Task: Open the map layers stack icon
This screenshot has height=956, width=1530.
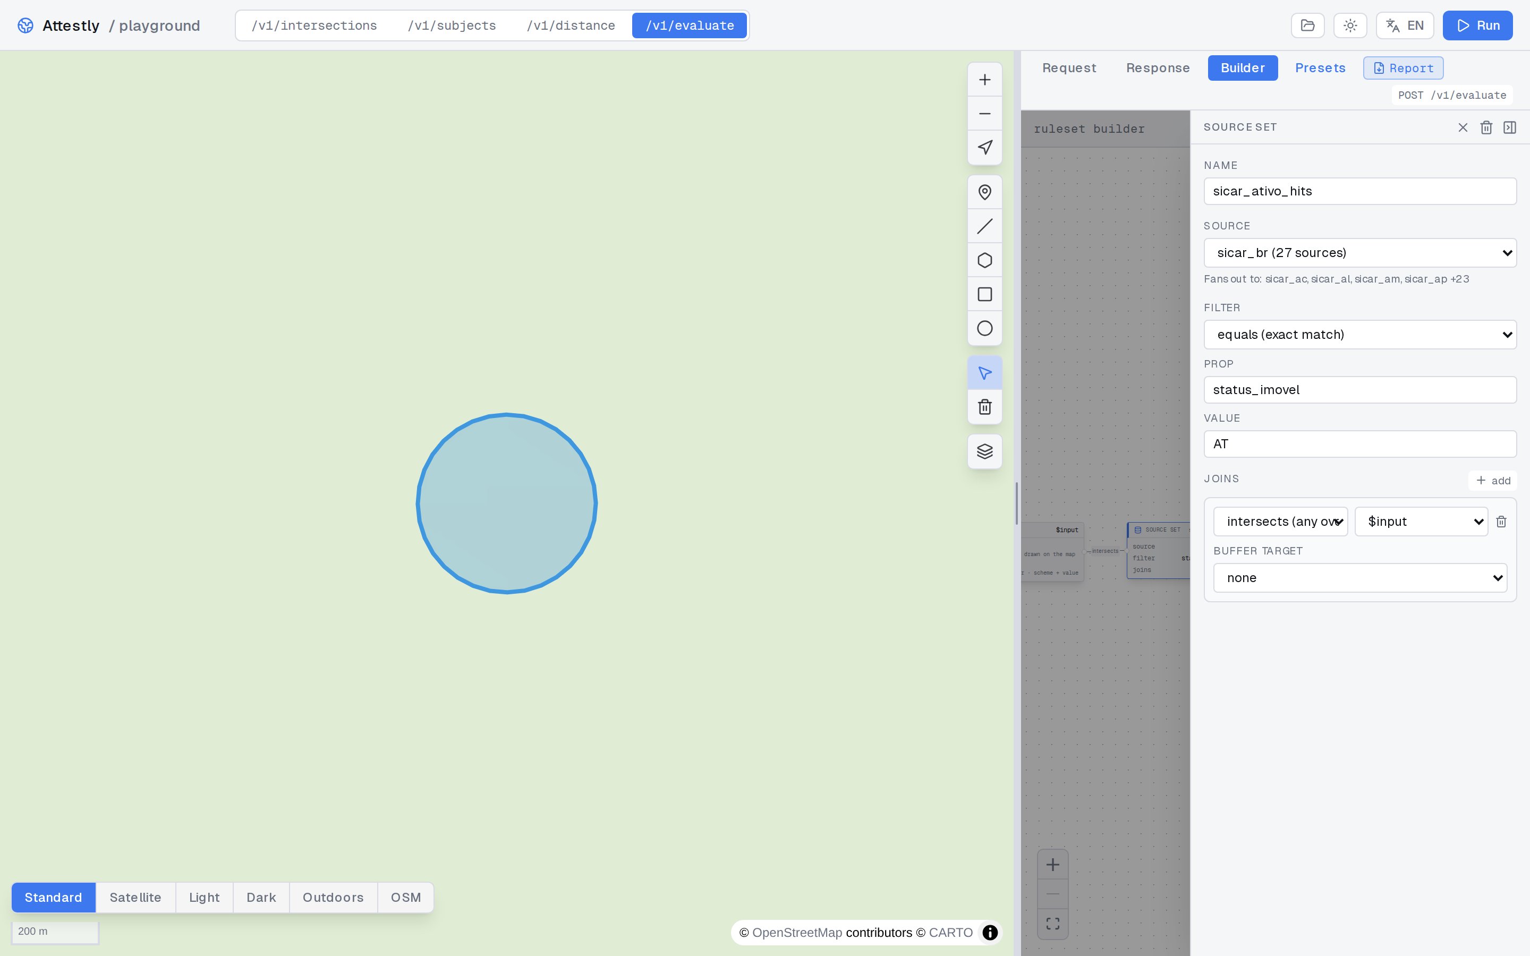Action: [x=984, y=451]
